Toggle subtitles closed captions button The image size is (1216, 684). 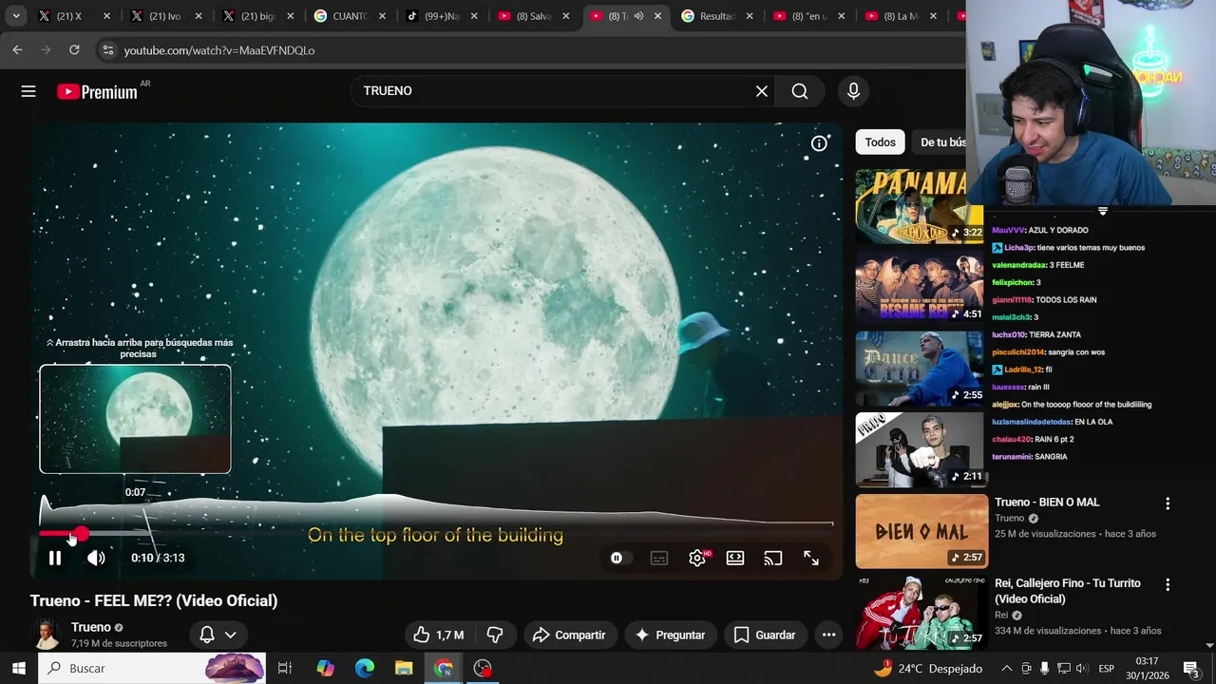[659, 559]
